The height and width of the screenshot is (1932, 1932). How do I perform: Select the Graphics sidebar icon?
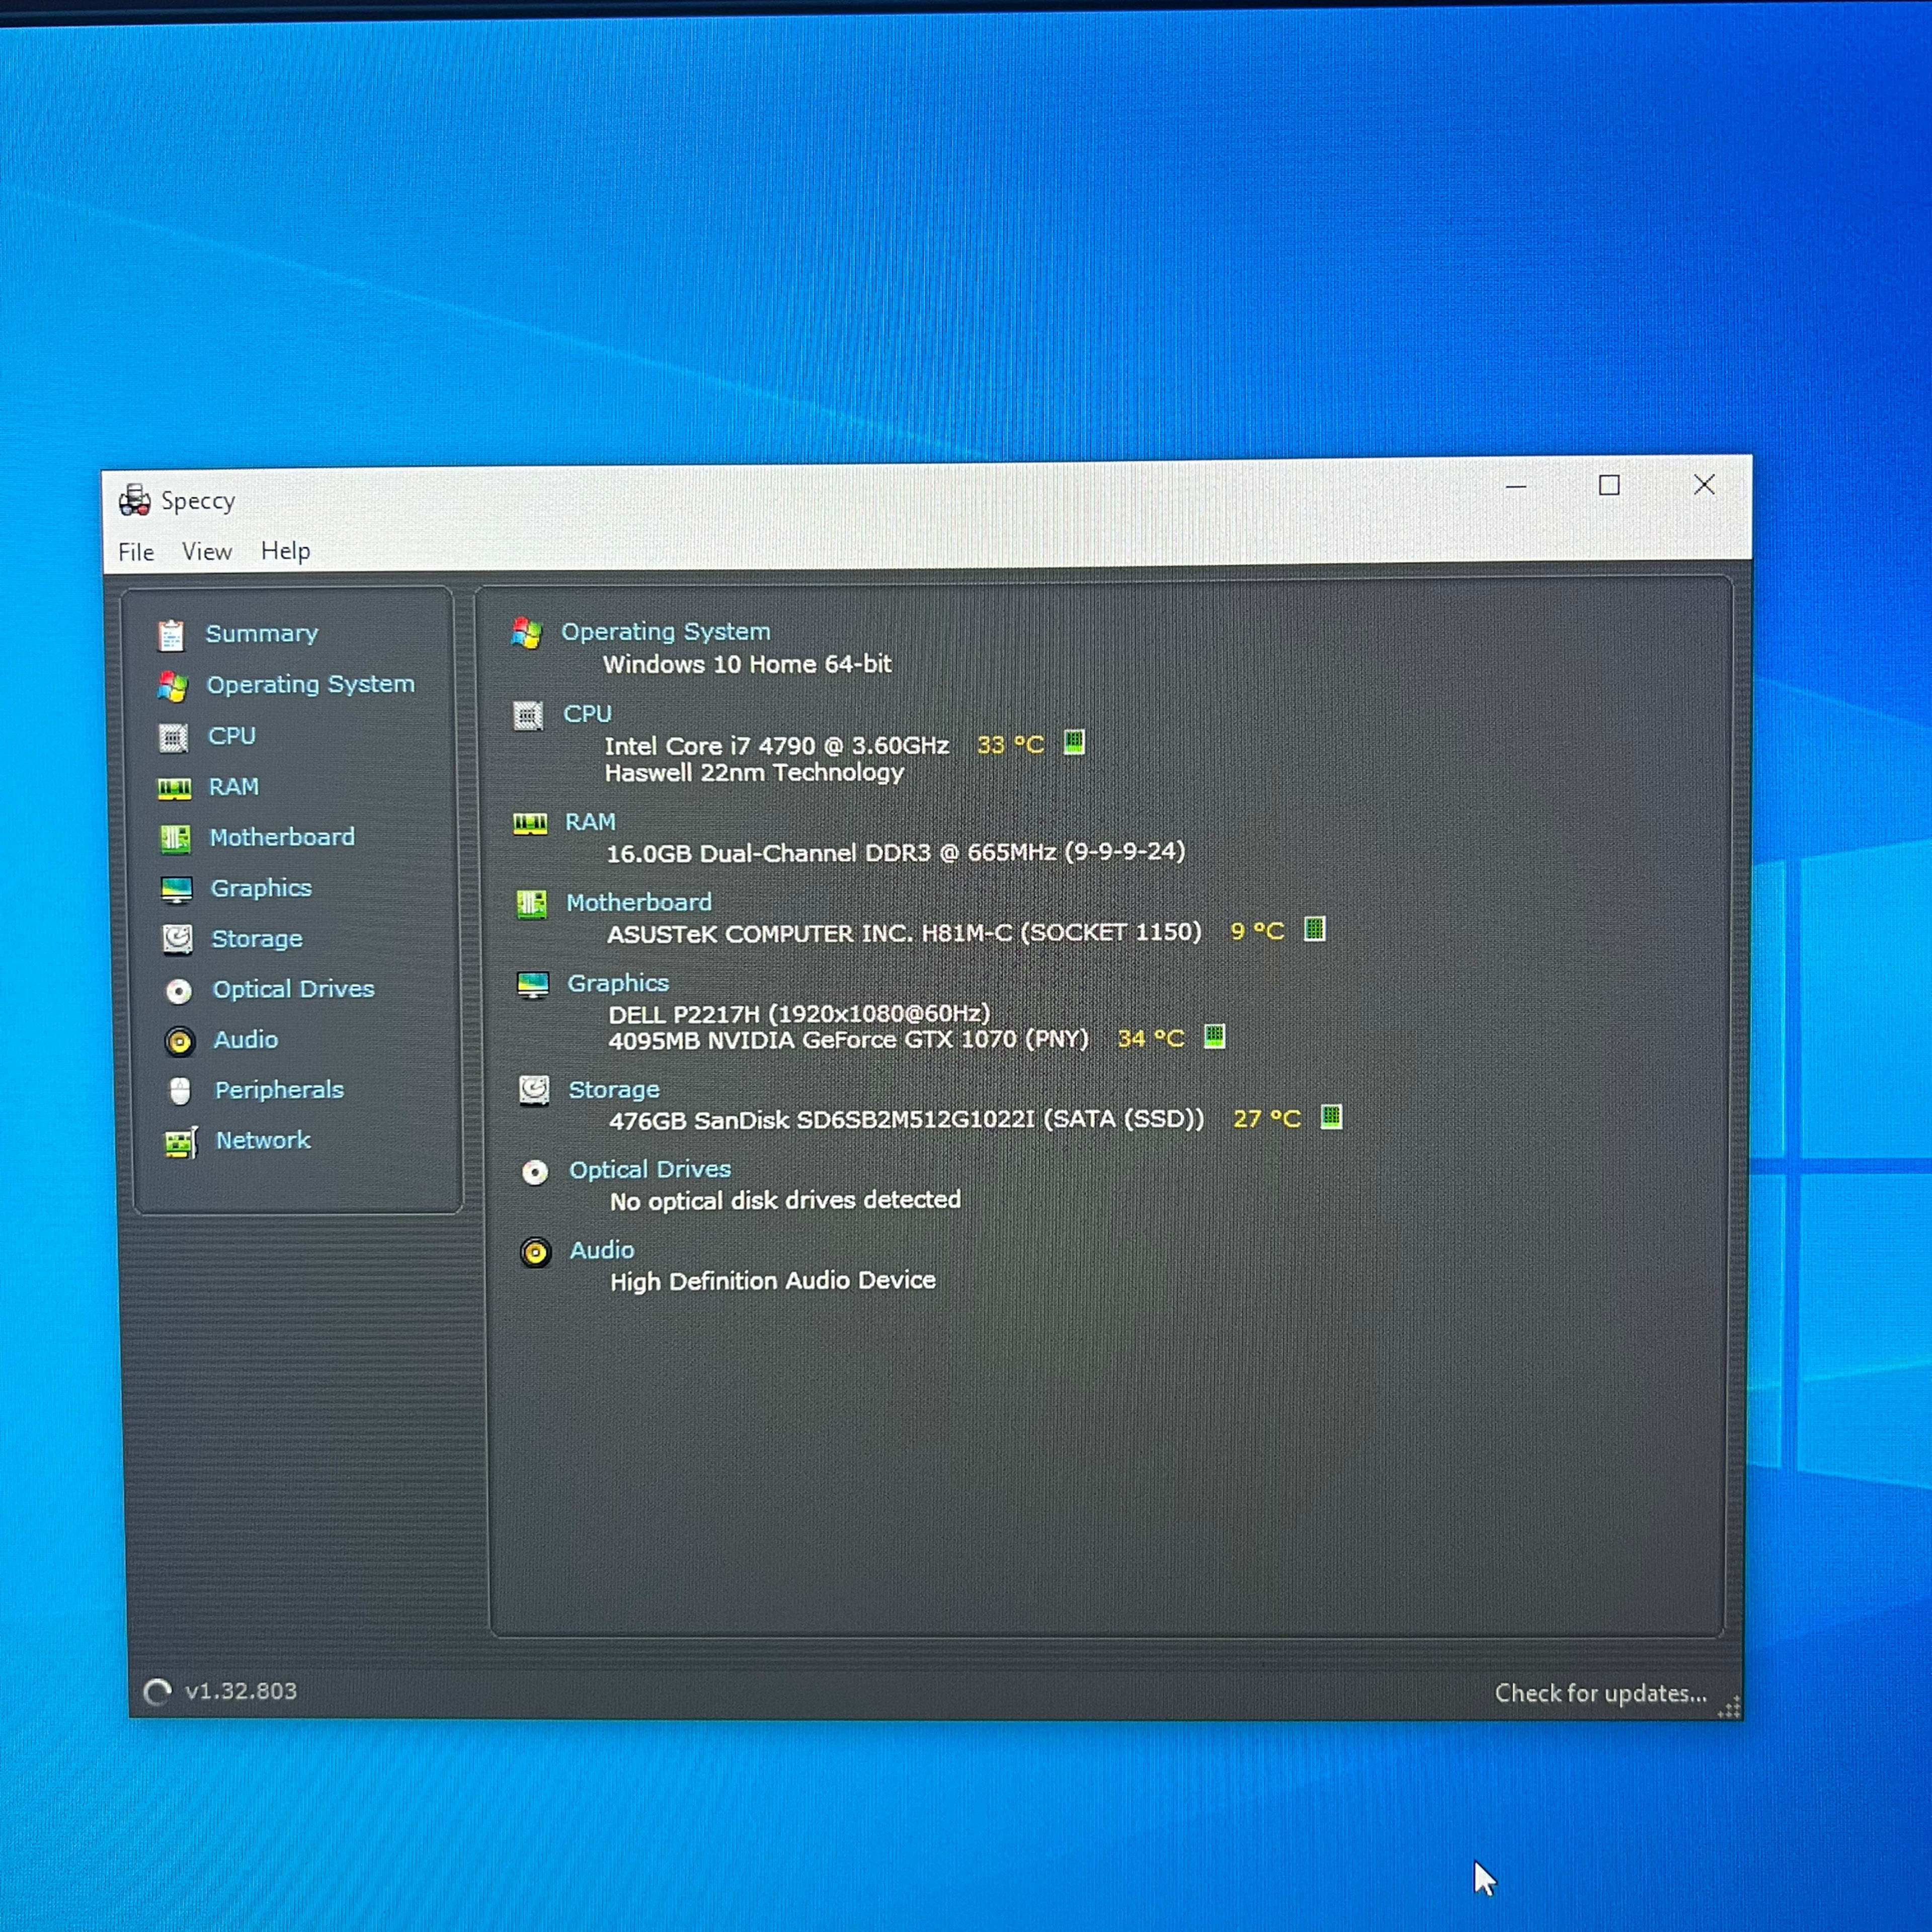pyautogui.click(x=175, y=887)
